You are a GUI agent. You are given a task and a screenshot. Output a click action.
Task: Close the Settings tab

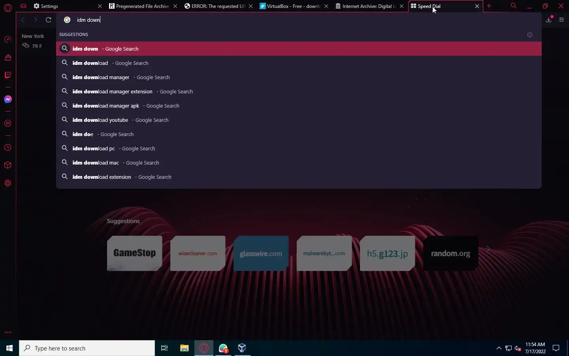point(100,6)
